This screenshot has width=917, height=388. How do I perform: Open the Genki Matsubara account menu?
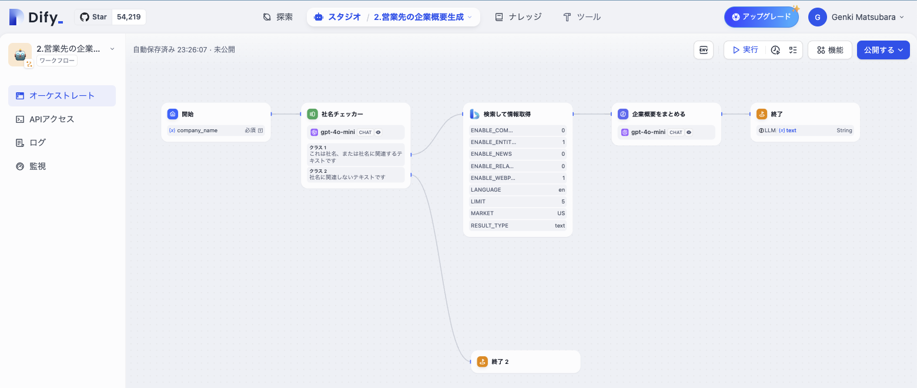pyautogui.click(x=856, y=17)
